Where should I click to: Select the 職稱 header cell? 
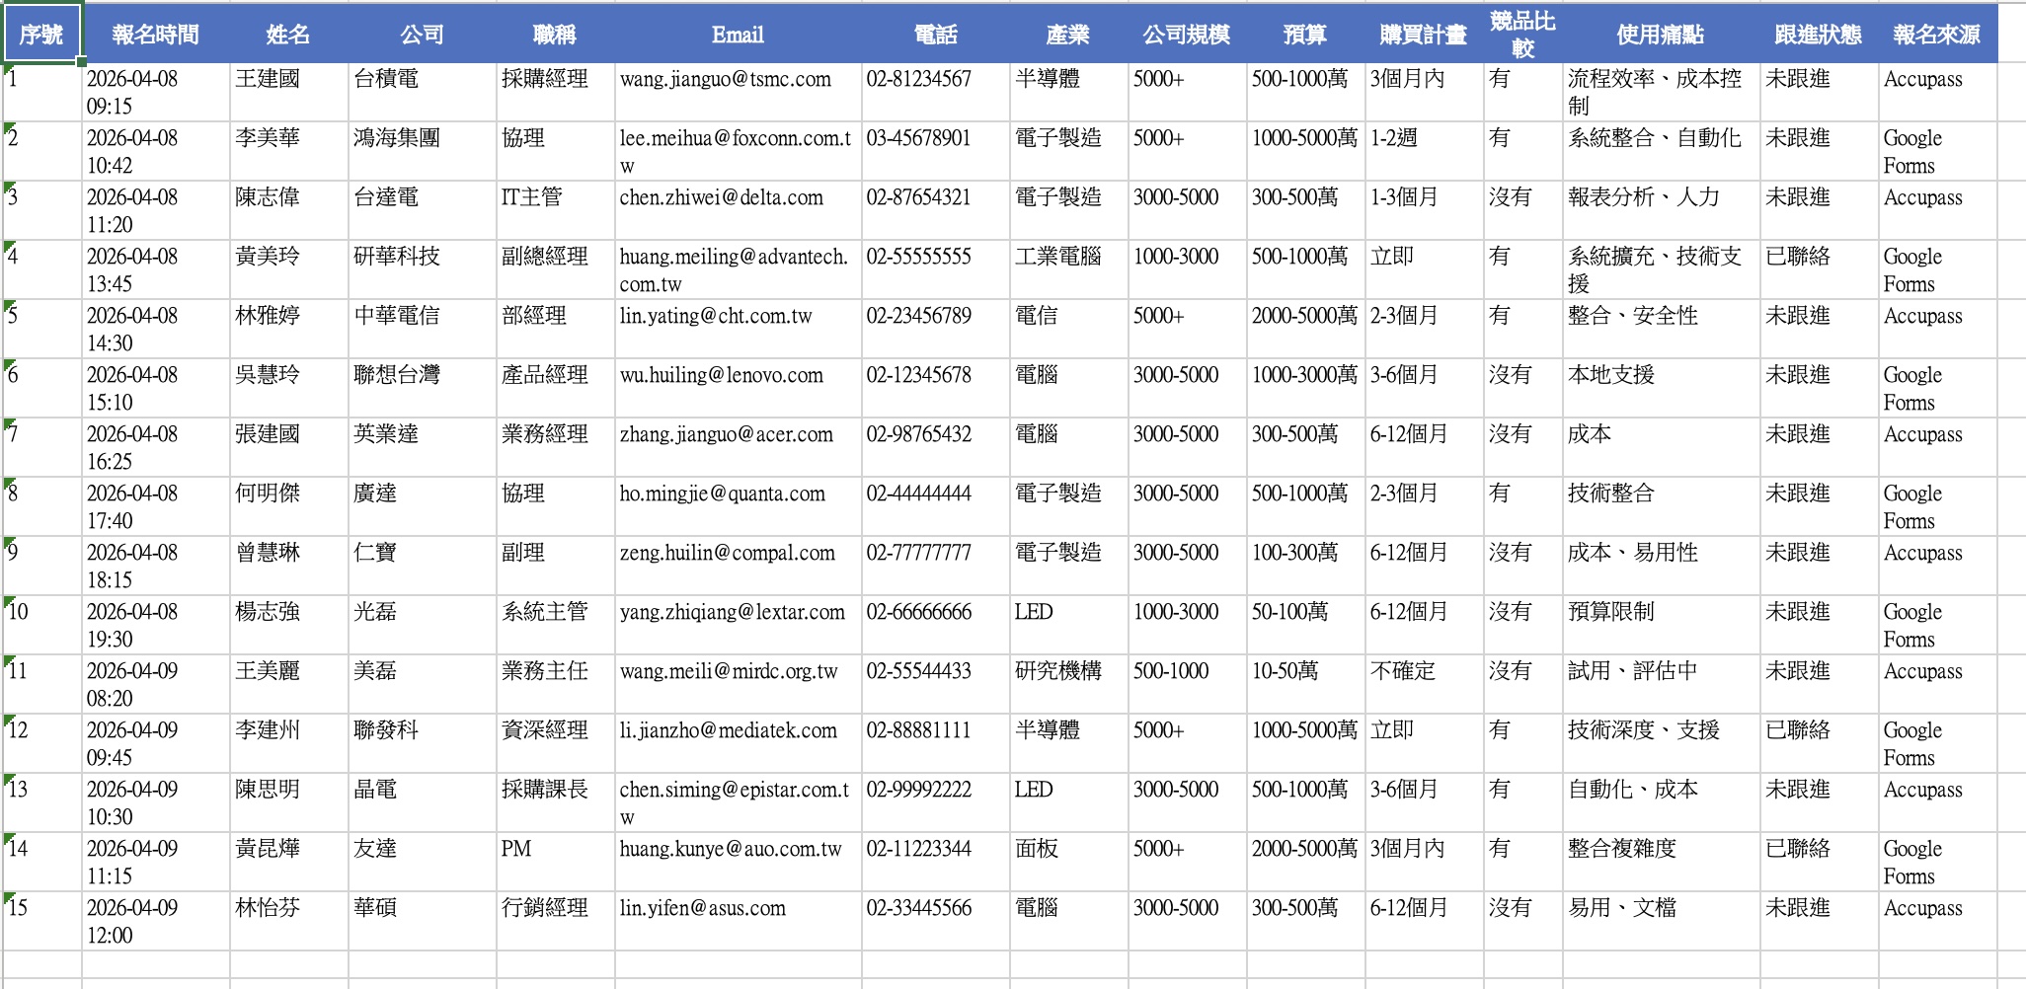click(555, 34)
